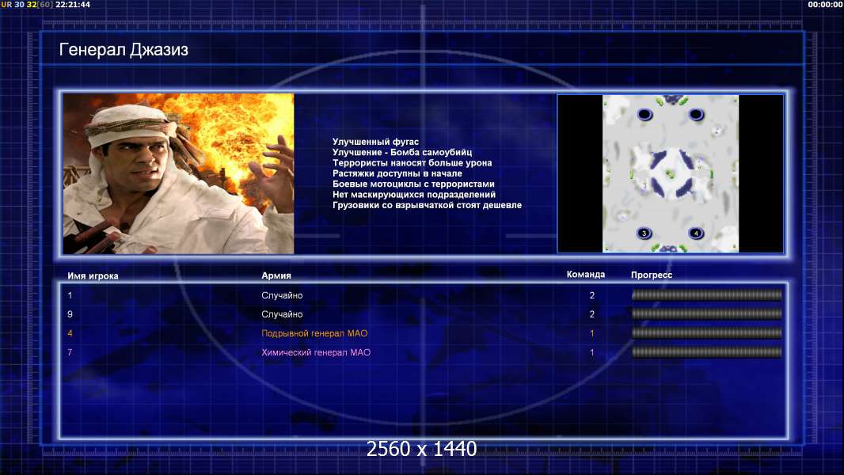Click the 'Имя игрока' column header
Screen dimensions: 844x475
pos(93,275)
